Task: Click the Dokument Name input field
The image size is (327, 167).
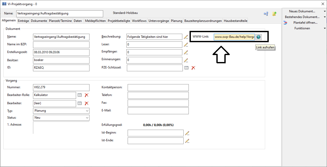Action: [x=61, y=37]
